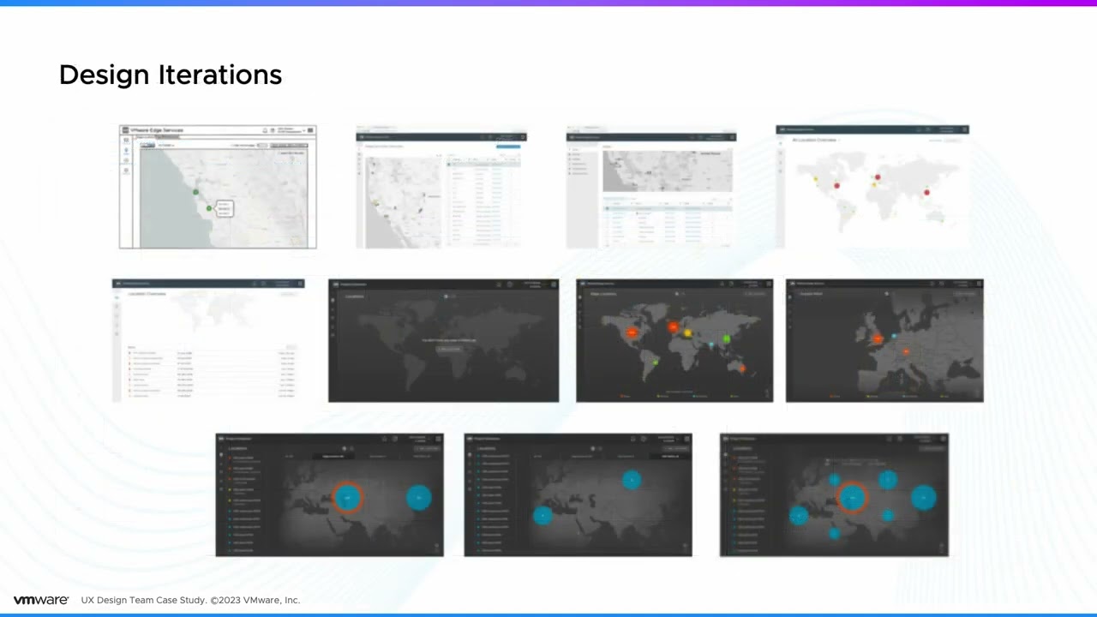Screen dimensions: 1097x617
Task: Open the dark world map with orange and green hotspots
Action: pos(674,340)
